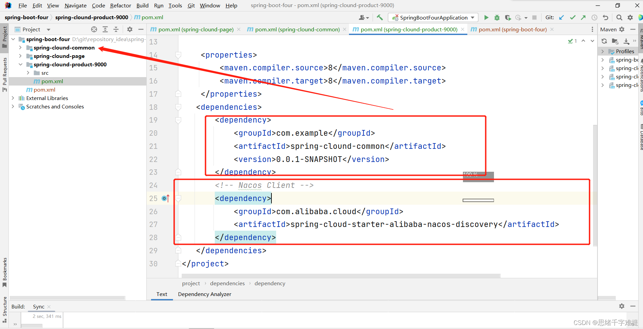Image resolution: width=643 pixels, height=329 pixels.
Task: Open the File menu
Action: pyautogui.click(x=23, y=5)
